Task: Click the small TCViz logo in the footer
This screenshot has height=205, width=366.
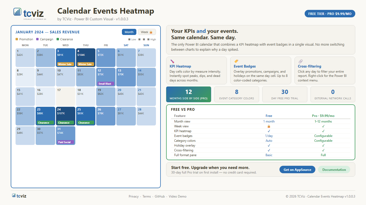Action: (19, 196)
